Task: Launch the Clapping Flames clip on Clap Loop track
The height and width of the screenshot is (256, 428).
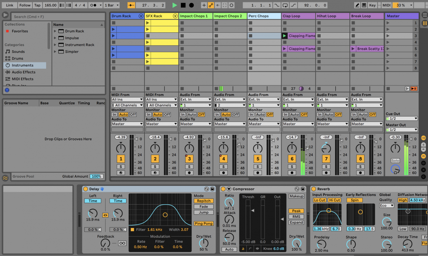Action: [284, 36]
